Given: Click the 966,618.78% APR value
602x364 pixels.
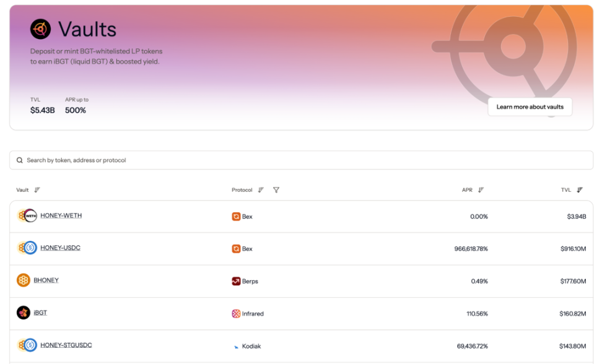Looking at the screenshot, I should click(471, 249).
